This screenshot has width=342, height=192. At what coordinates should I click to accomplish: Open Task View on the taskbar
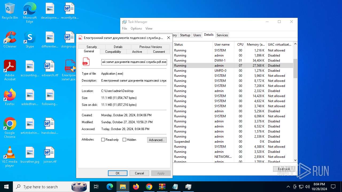click(96, 187)
